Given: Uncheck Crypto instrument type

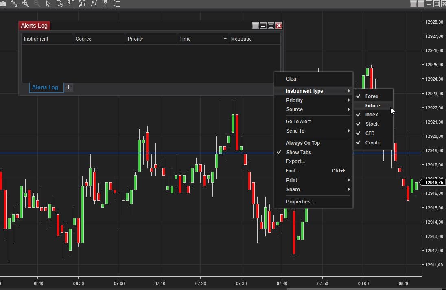Looking at the screenshot, I should pos(373,143).
